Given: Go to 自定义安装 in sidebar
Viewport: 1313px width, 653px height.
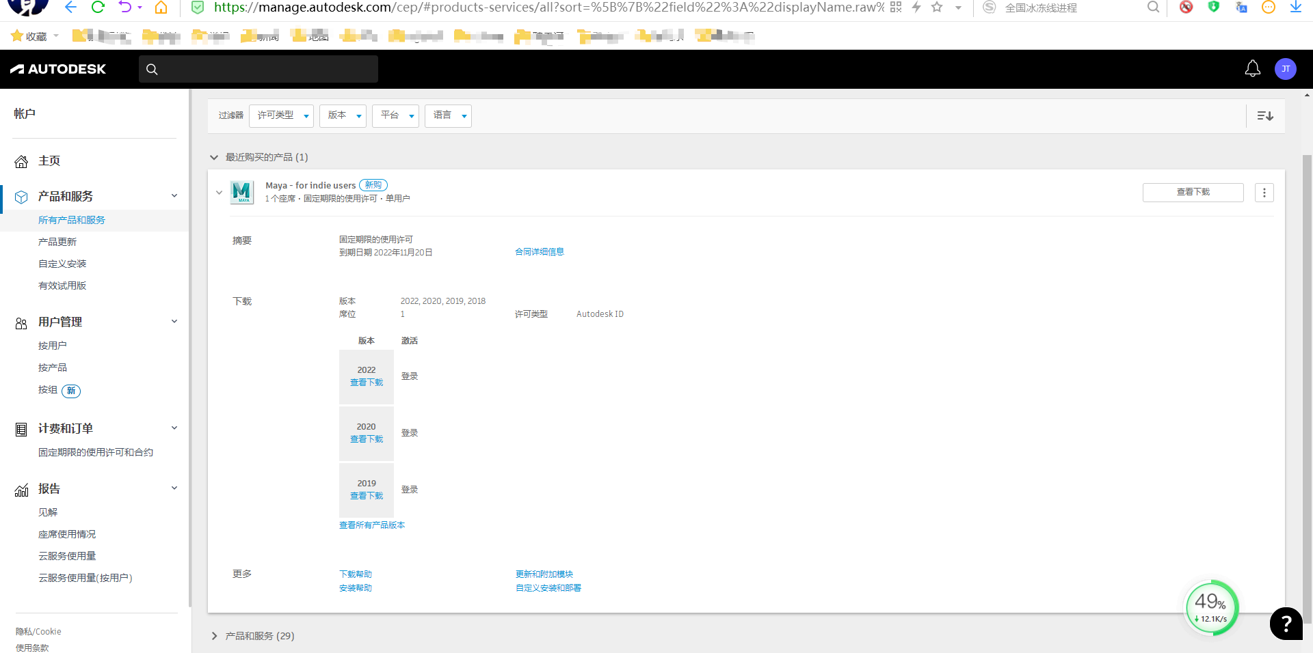Looking at the screenshot, I should (62, 264).
